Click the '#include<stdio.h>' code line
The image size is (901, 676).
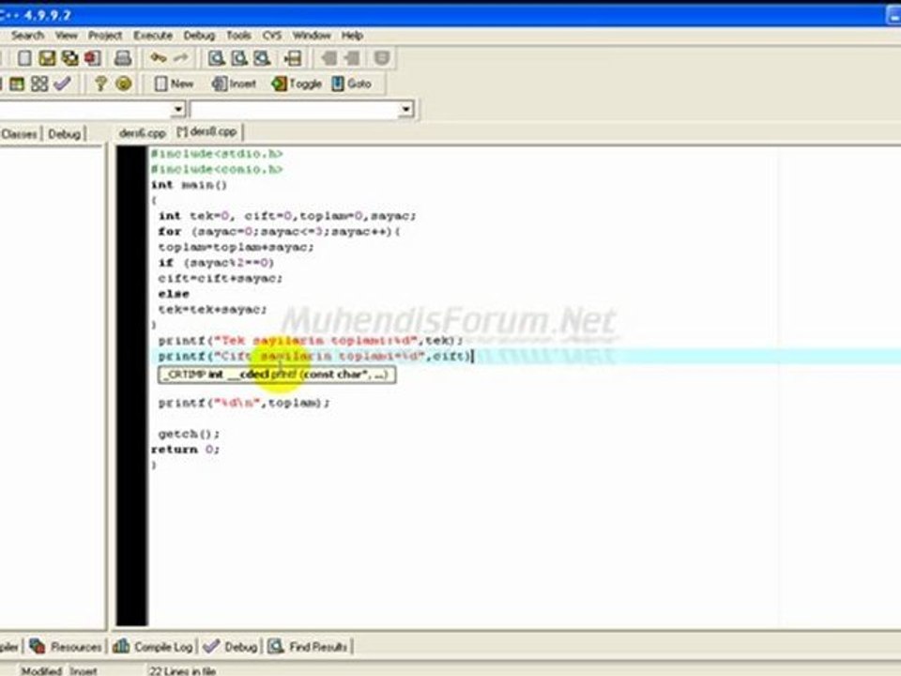[x=217, y=154]
